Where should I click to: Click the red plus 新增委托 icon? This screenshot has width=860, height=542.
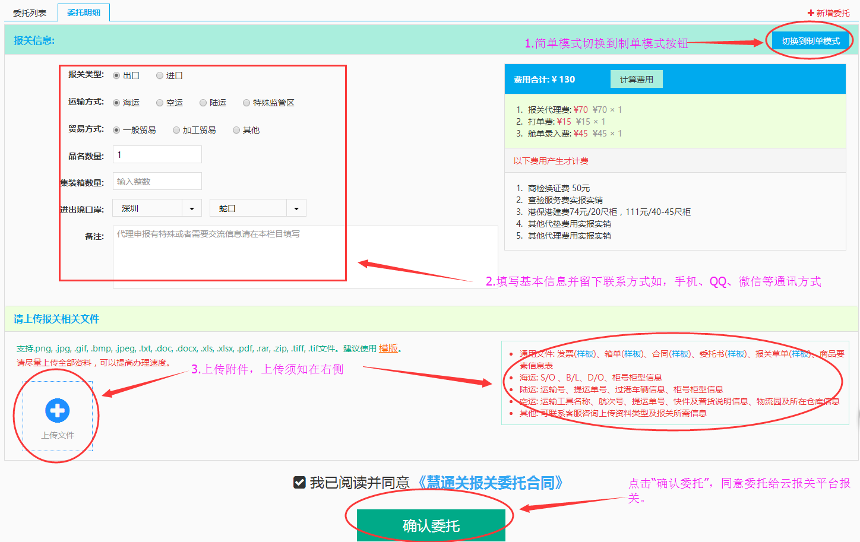tap(811, 13)
